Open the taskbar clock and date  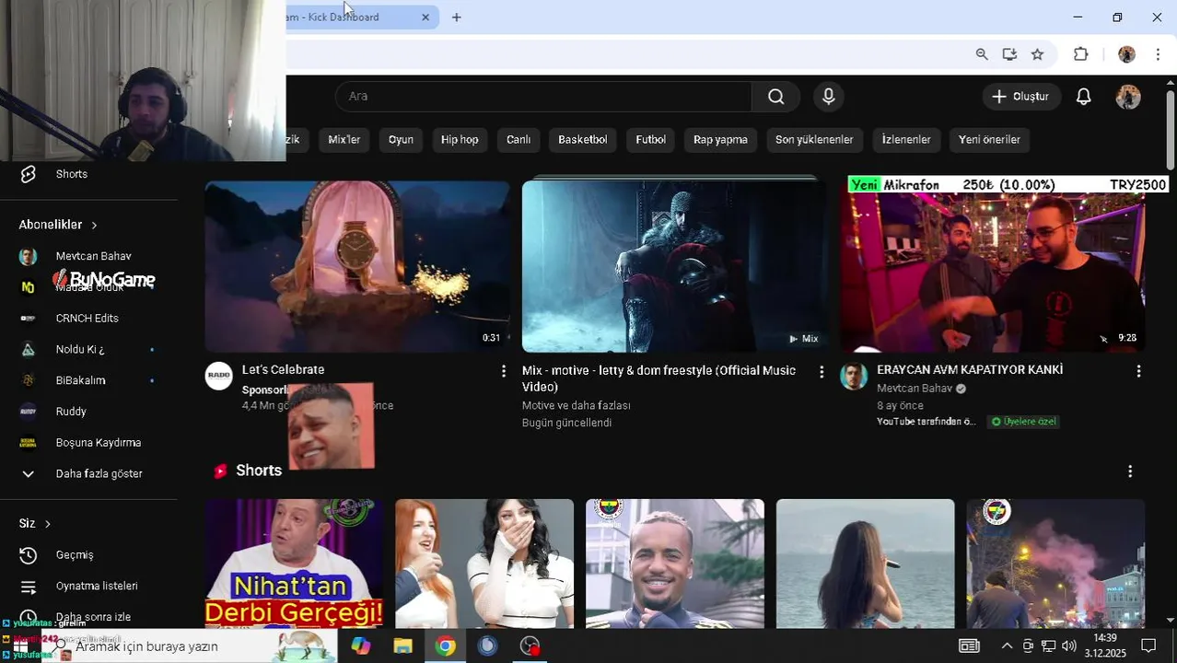click(x=1105, y=646)
